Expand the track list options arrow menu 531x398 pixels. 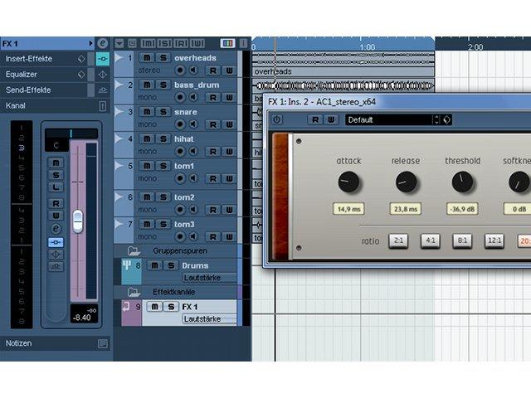point(119,43)
